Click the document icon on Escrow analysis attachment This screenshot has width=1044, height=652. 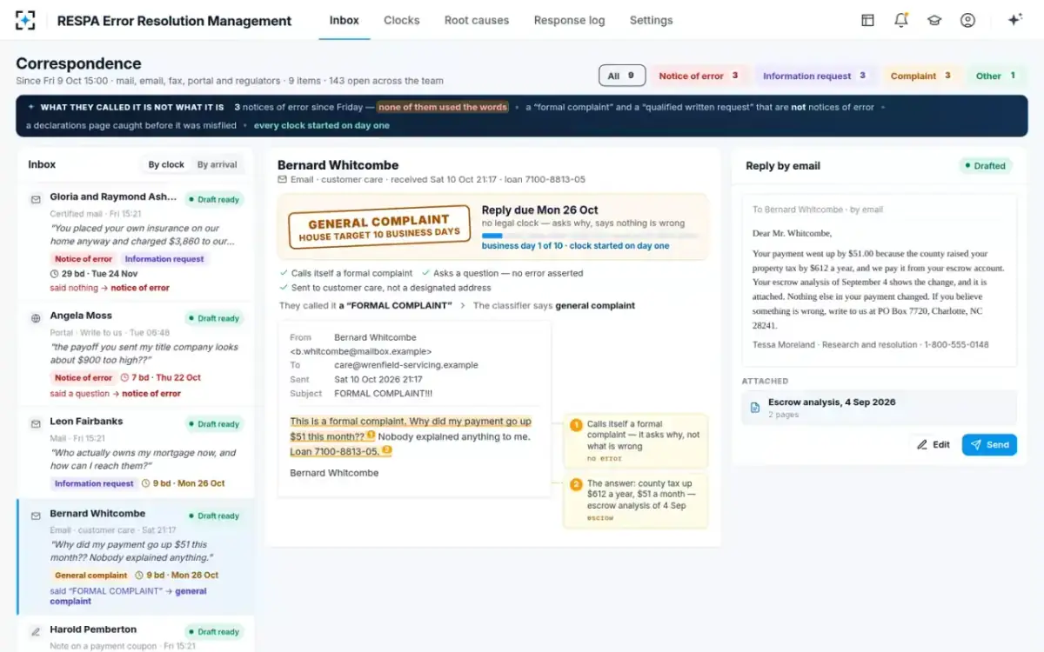[755, 407]
